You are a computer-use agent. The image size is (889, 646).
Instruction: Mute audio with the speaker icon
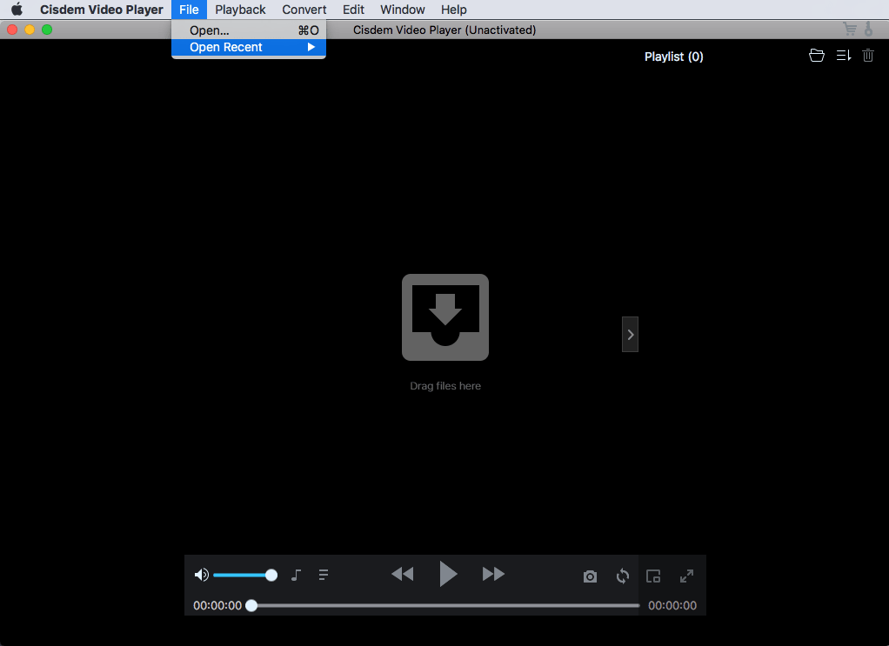201,575
